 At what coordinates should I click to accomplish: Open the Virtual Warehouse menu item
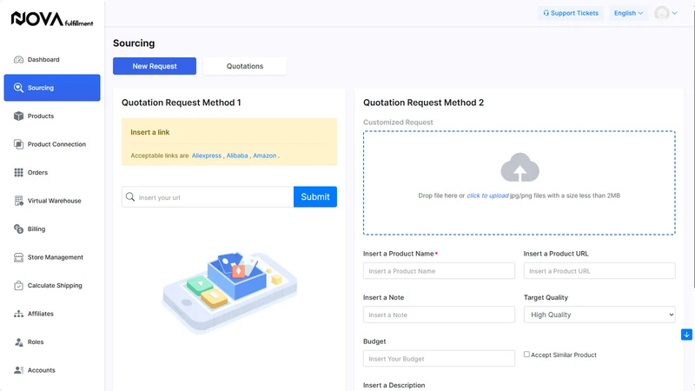pos(52,201)
